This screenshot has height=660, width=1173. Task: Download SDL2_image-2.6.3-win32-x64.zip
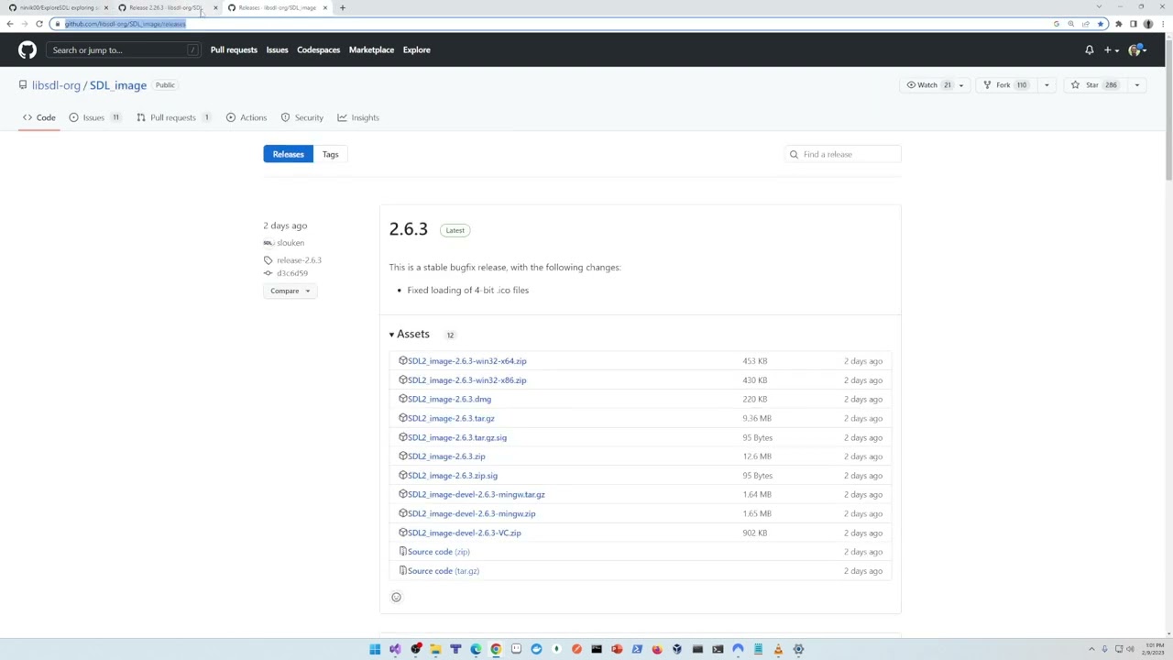(466, 361)
